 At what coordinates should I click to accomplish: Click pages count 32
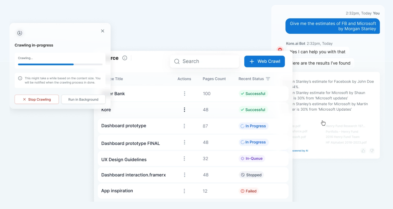pyautogui.click(x=205, y=159)
